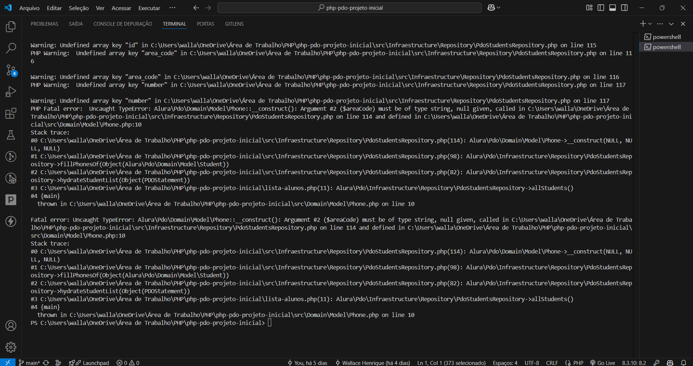This screenshot has width=693, height=366.
Task: Open the lightning bolt extension view
Action: pos(11,221)
